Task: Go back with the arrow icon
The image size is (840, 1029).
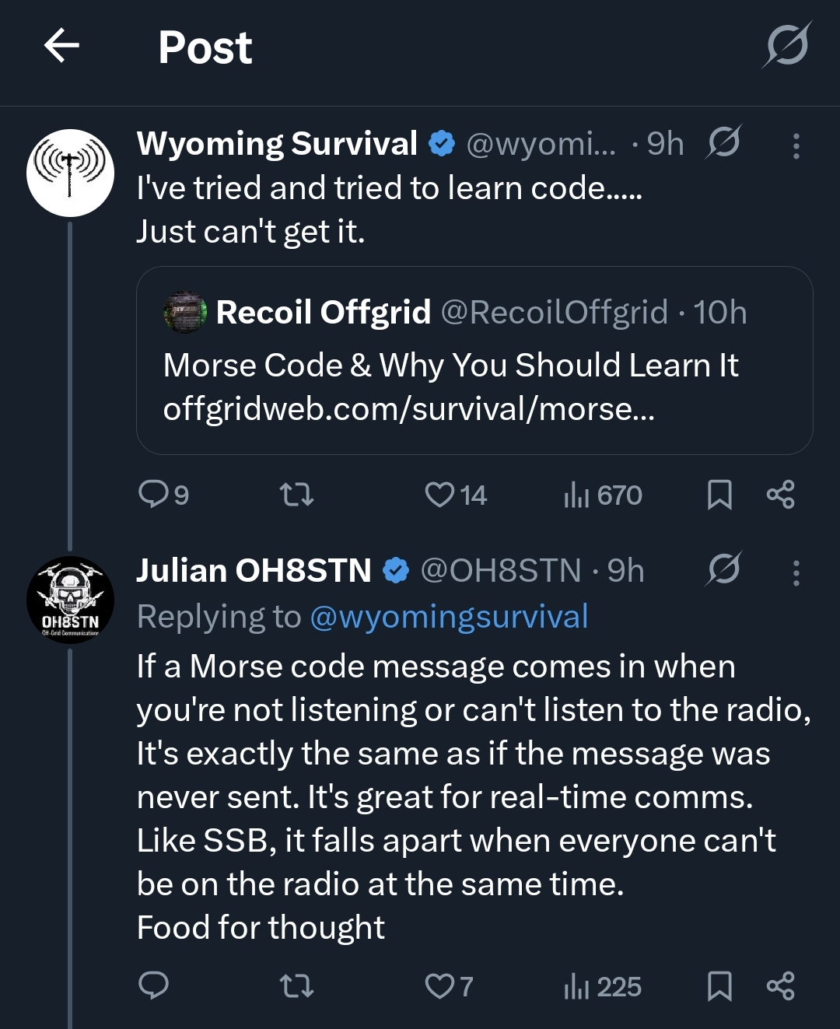Action: coord(61,46)
